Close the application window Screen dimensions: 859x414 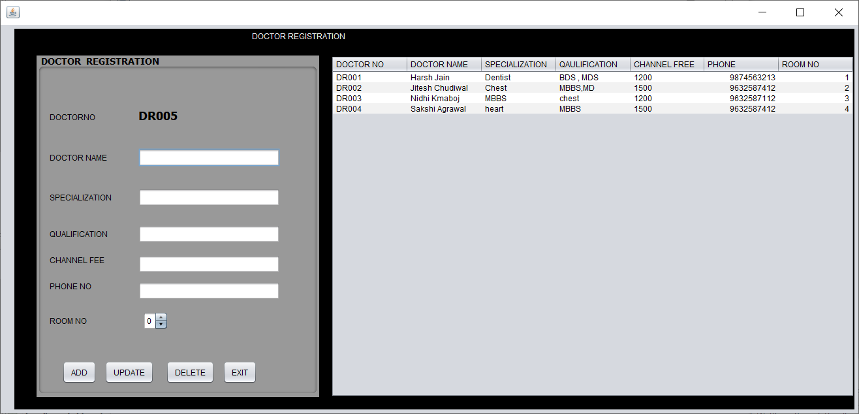coord(839,12)
